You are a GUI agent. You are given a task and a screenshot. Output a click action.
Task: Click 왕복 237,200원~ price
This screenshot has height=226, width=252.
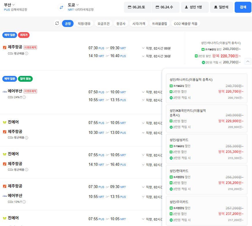[231, 214]
